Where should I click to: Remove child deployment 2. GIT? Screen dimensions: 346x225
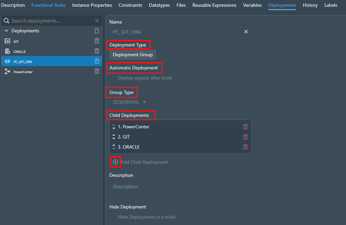[245, 137]
